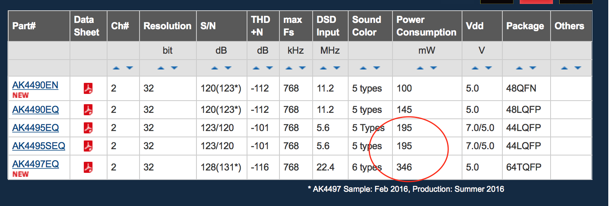Sort Vdd column descending with down arrow
This screenshot has width=615, height=206.
click(489, 68)
